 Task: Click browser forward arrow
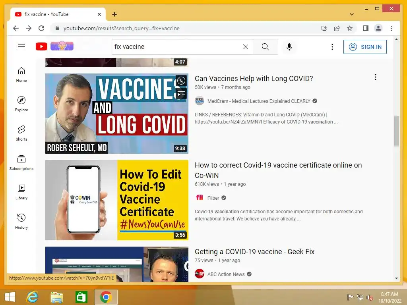click(29, 28)
